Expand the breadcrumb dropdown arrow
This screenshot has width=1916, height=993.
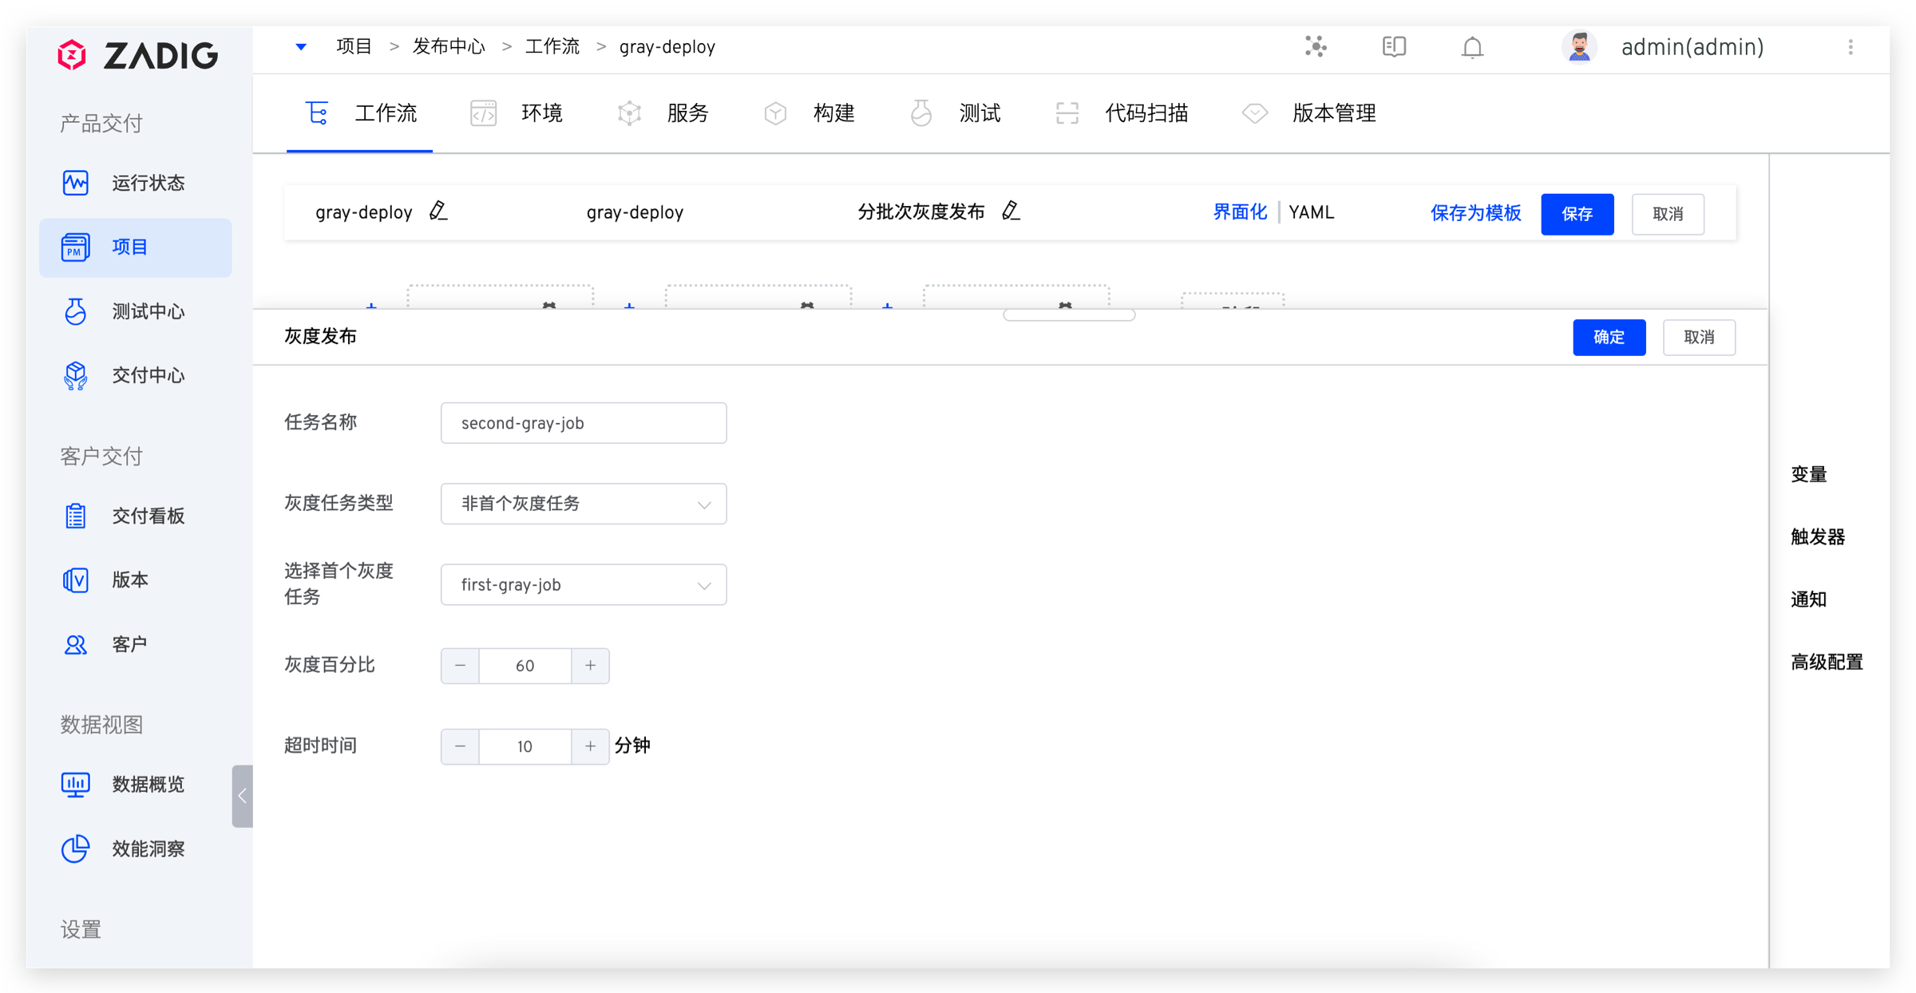pos(301,47)
